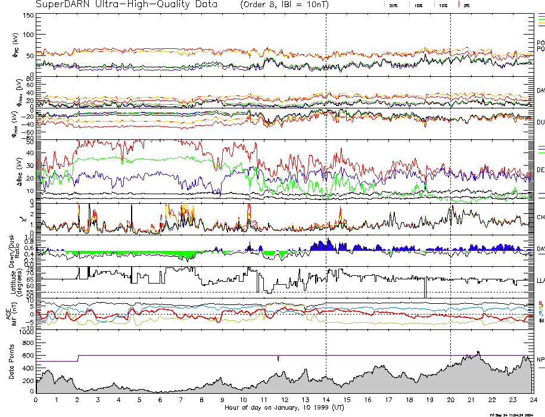Click the Dawn/Dusk Ratio axis label

(x=11, y=249)
